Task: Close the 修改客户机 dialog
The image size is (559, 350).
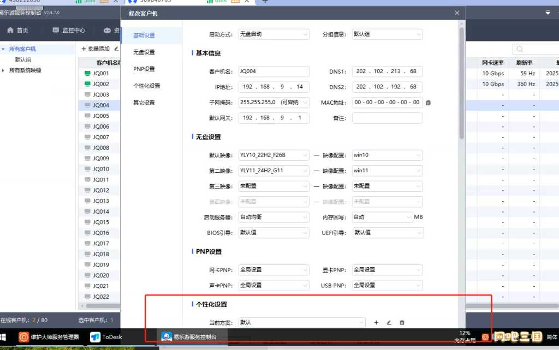Action: 457,13
